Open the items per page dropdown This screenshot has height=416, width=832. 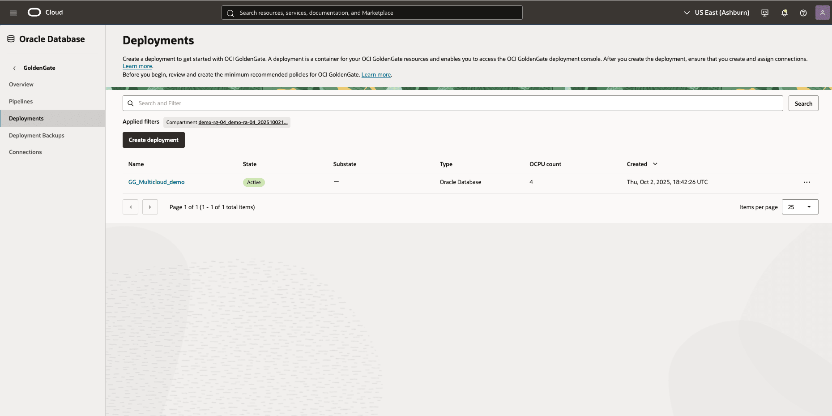point(800,206)
